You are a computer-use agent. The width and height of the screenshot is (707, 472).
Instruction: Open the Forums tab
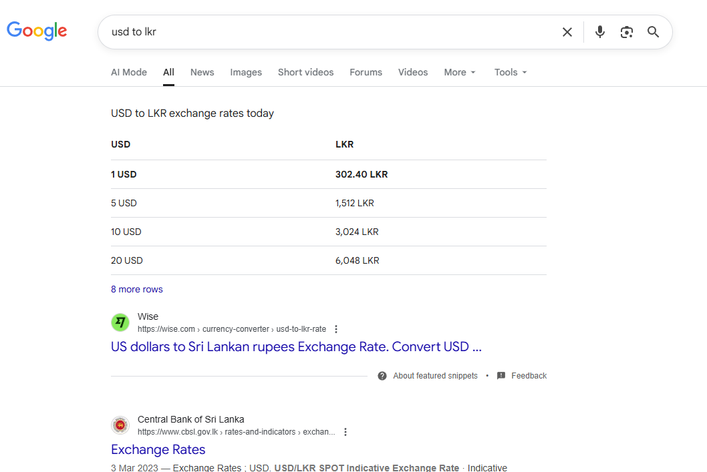tap(366, 73)
